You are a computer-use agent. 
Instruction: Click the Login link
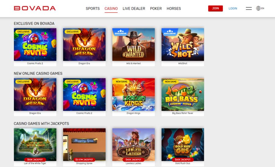[x=233, y=9]
